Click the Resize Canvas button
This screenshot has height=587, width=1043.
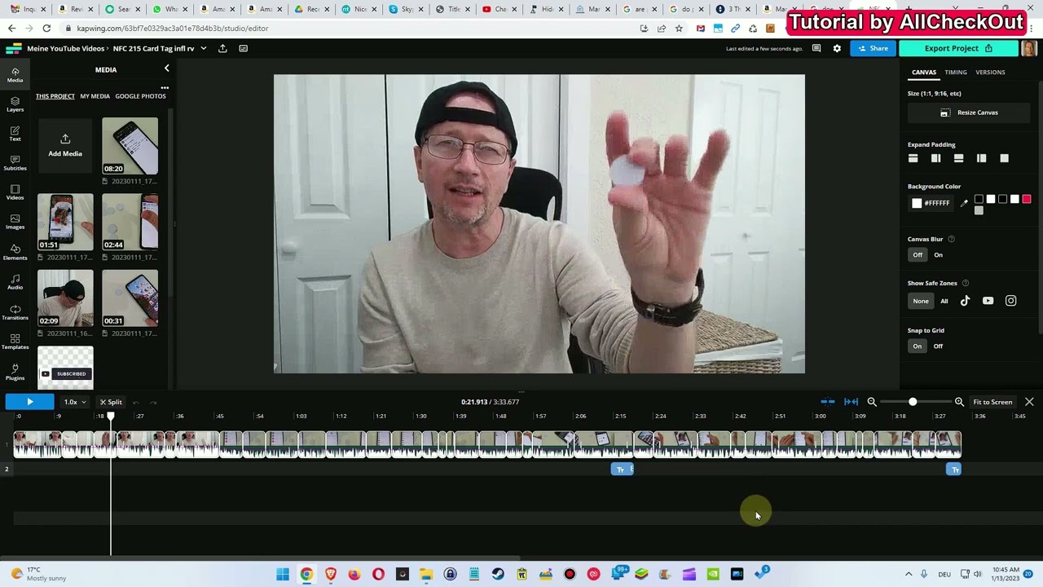coord(969,113)
